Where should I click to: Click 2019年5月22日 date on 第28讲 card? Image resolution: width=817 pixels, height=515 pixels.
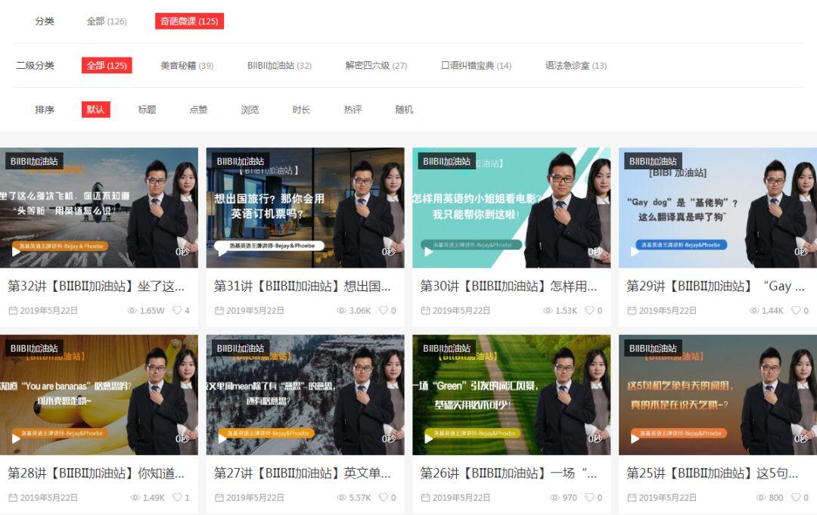tap(49, 498)
